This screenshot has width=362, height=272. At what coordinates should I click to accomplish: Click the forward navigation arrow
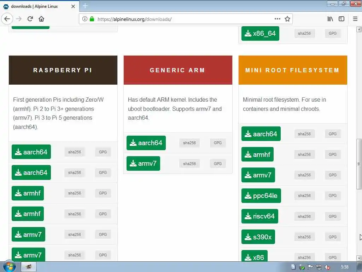[19, 19]
